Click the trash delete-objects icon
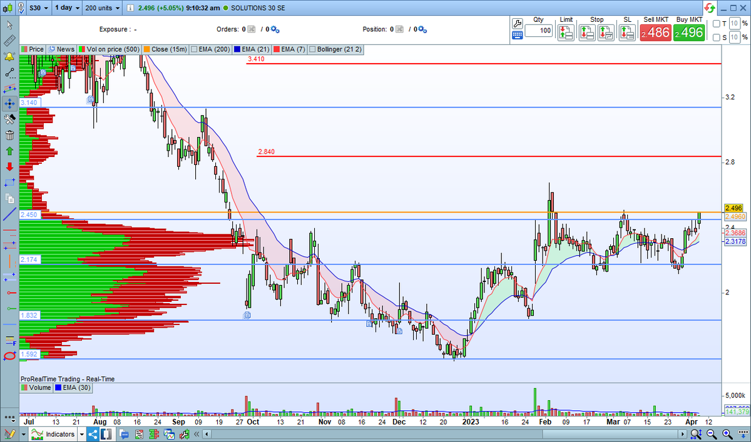The width and height of the screenshot is (751, 442). [9, 134]
